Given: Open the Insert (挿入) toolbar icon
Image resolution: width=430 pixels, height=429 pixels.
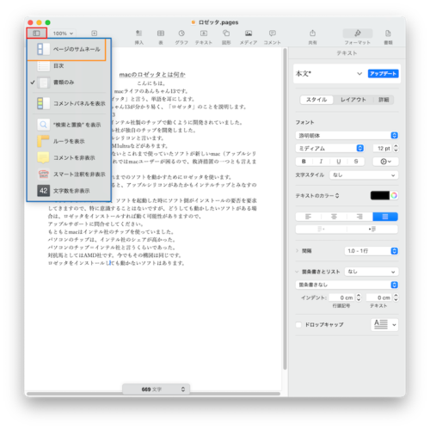Looking at the screenshot, I should tap(139, 37).
